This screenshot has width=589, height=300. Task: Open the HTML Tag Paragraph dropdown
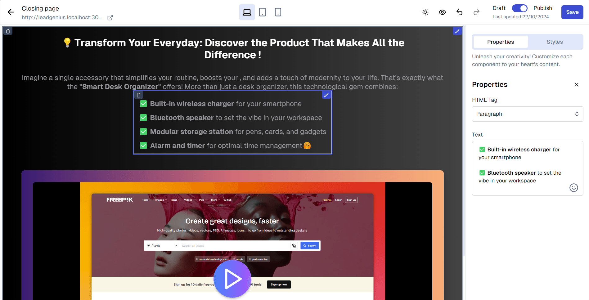528,114
